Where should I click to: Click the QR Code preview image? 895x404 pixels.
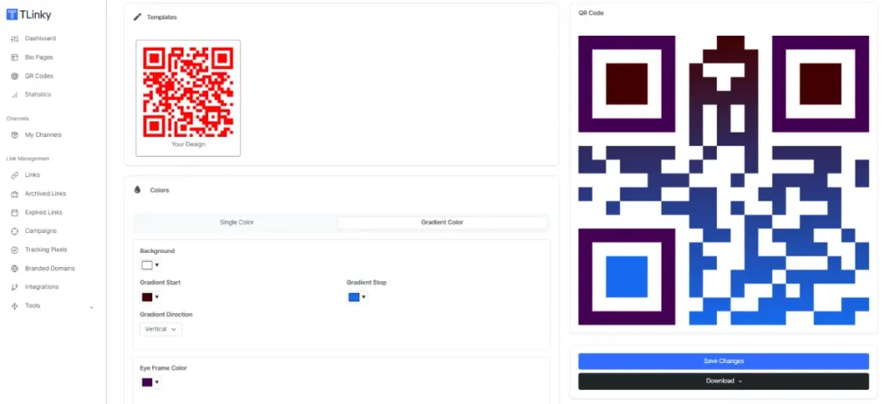723,180
